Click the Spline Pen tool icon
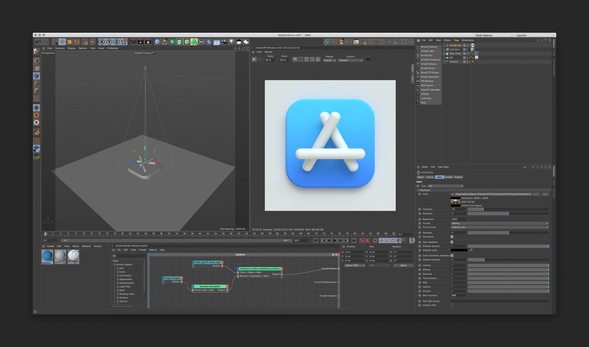 [x=164, y=42]
